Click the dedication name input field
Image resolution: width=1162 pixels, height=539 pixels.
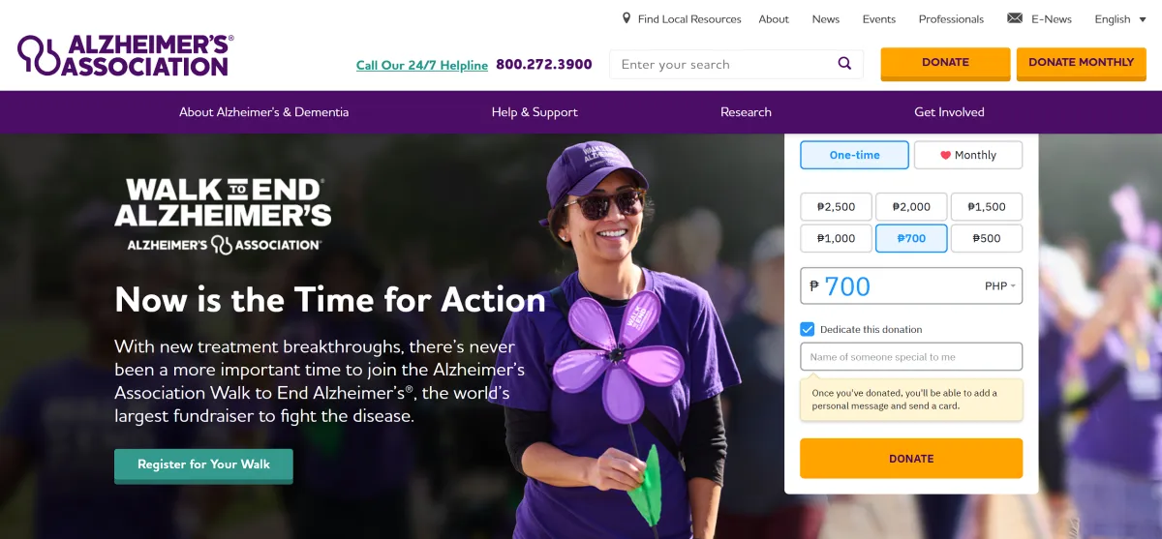911,357
